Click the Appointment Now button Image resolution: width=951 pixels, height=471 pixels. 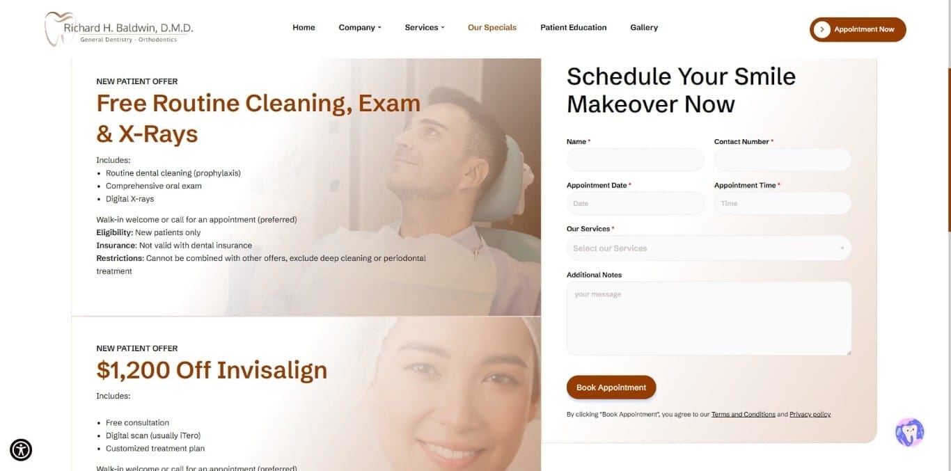tap(858, 29)
